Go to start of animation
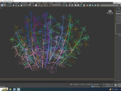Viewport: 121px width, 91px height. click(x=104, y=84)
